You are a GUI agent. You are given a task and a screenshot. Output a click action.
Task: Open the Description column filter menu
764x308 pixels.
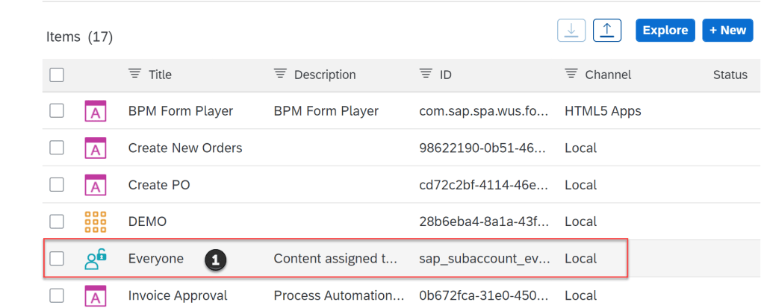tap(281, 74)
